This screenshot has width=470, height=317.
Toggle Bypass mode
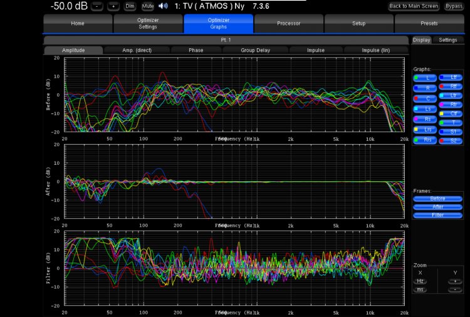(454, 6)
